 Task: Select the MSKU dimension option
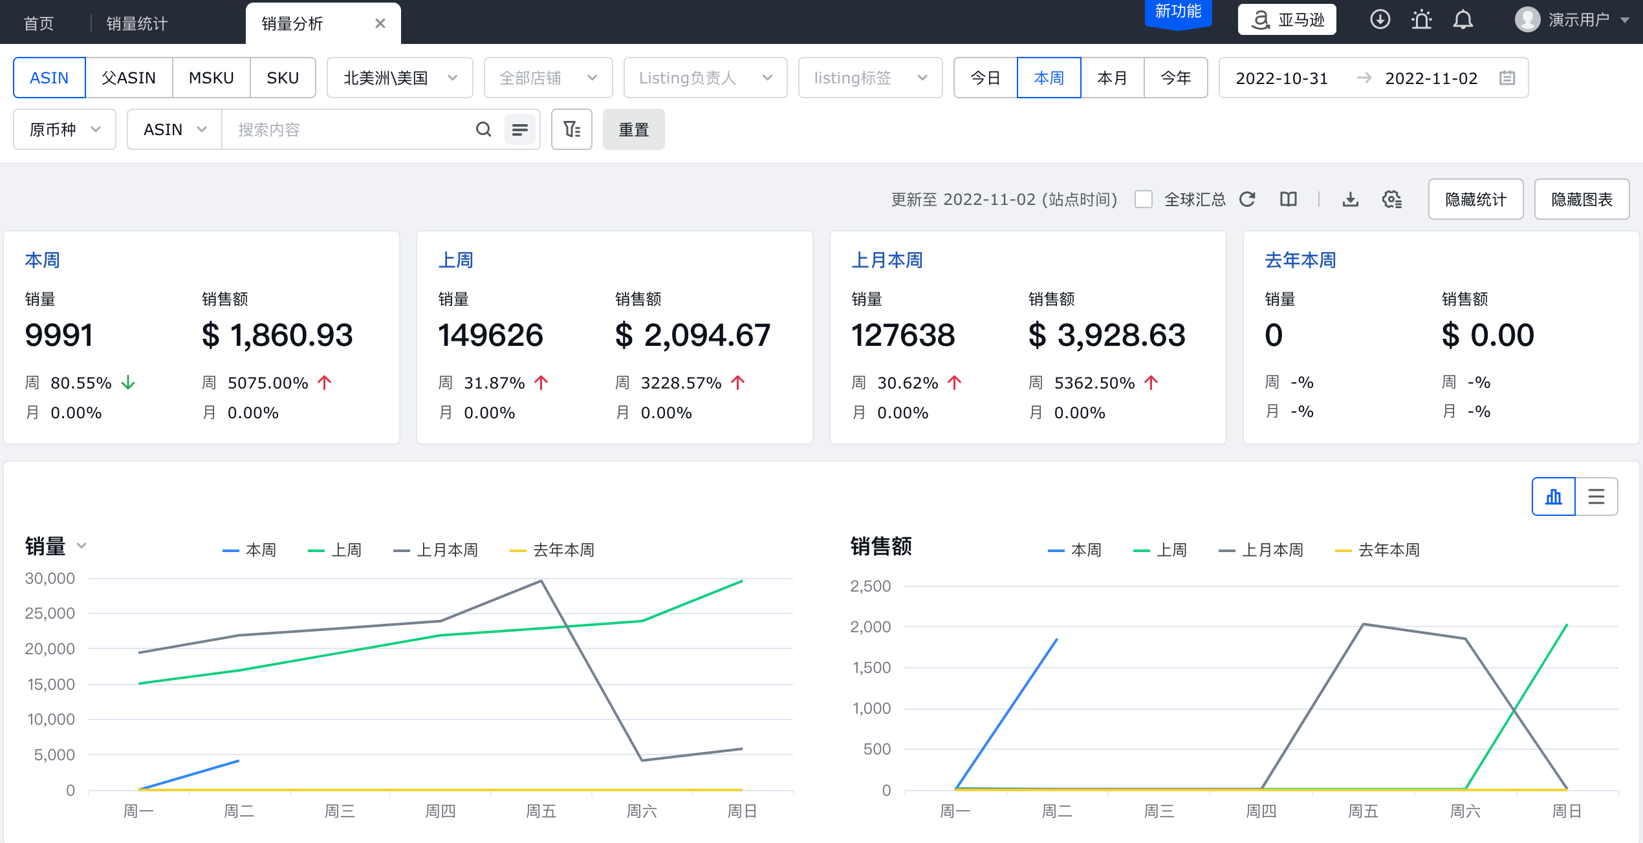point(212,78)
